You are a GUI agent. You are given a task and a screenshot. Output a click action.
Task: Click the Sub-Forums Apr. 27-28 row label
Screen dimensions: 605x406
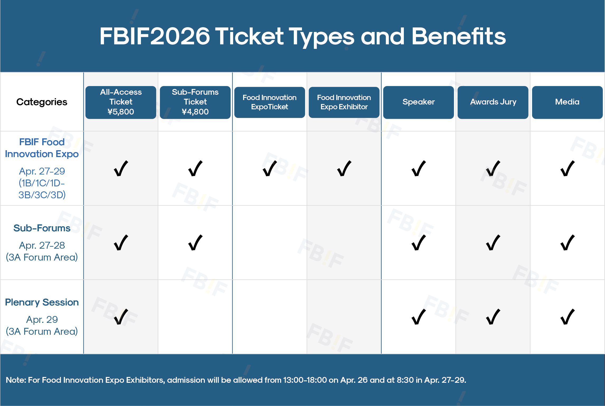click(x=42, y=242)
